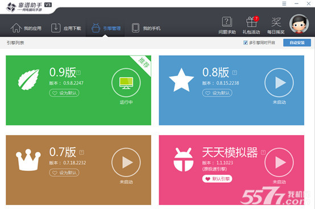The image size is (315, 209).
Task: Click the 靠谱助手 logo
Action: click(29, 7)
